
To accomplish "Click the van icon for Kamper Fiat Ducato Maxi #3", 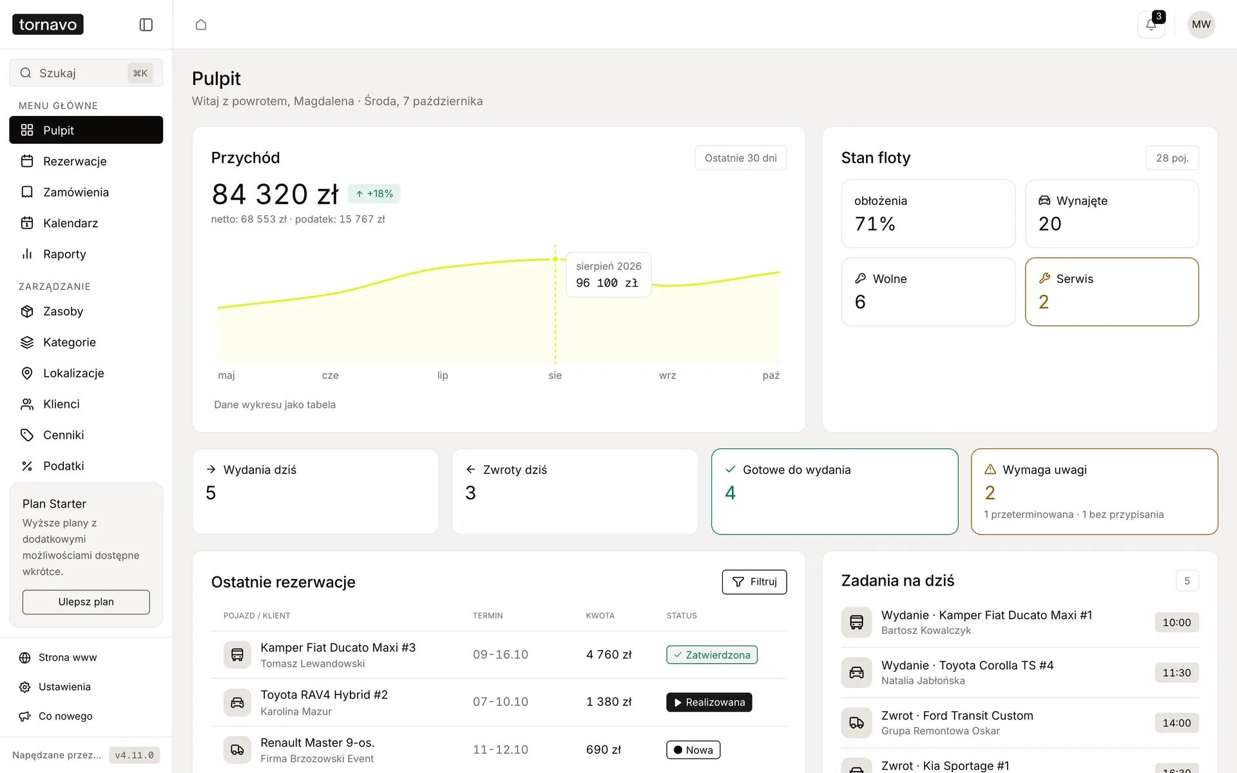I will tap(237, 654).
